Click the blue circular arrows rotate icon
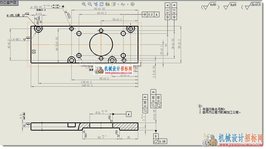 (102, 4)
